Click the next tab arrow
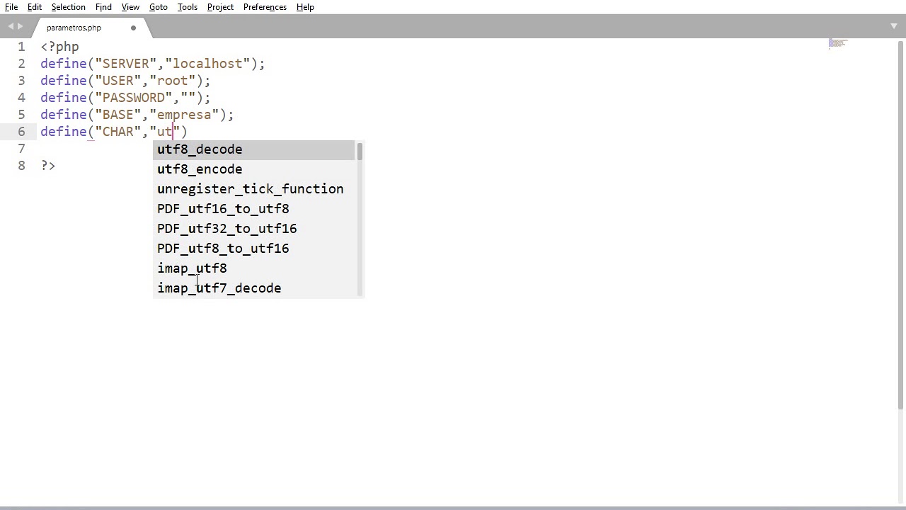This screenshot has height=510, width=906. [20, 27]
